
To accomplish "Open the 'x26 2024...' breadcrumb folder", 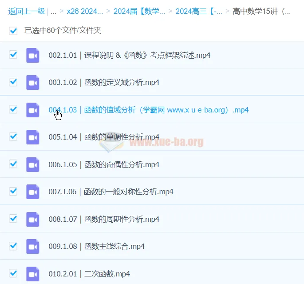I will tap(85, 12).
